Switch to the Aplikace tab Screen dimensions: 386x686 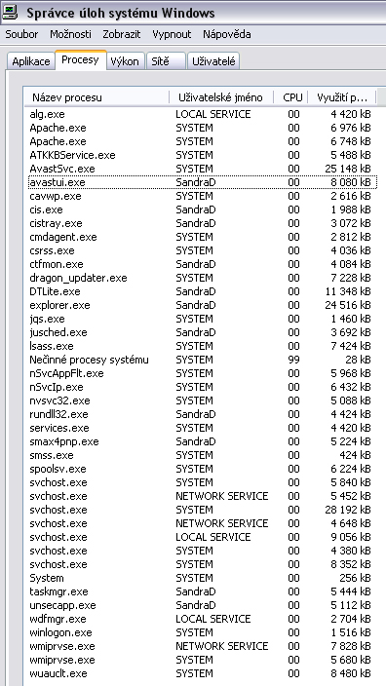tap(31, 61)
